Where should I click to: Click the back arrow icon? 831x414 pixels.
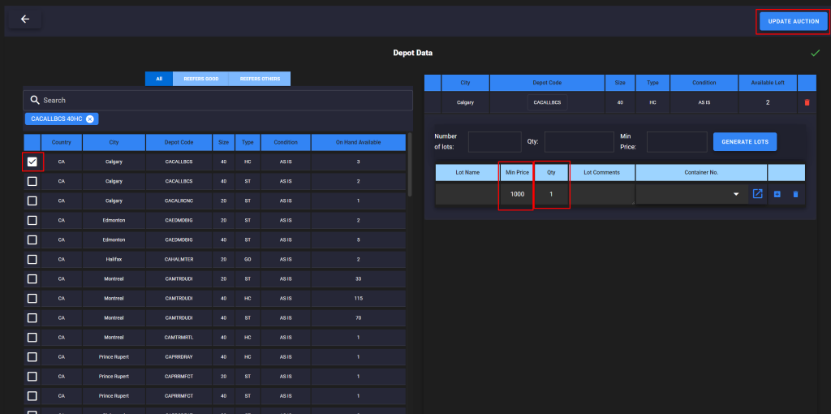pyautogui.click(x=25, y=19)
